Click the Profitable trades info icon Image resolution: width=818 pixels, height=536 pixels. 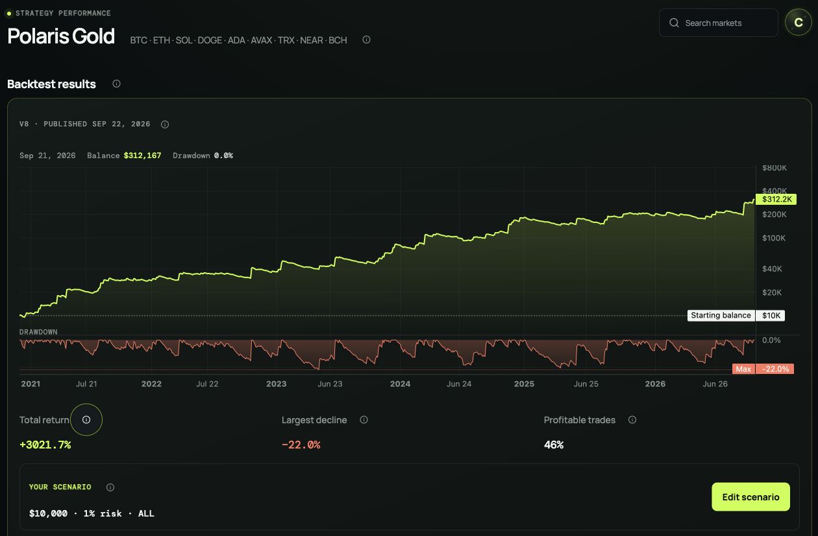[x=632, y=419]
